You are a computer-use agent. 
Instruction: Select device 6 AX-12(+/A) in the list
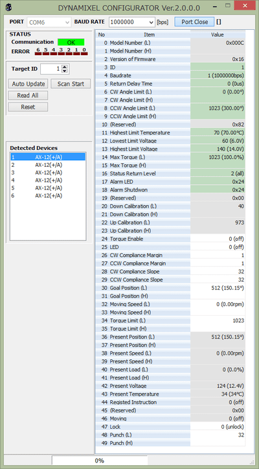(x=48, y=196)
